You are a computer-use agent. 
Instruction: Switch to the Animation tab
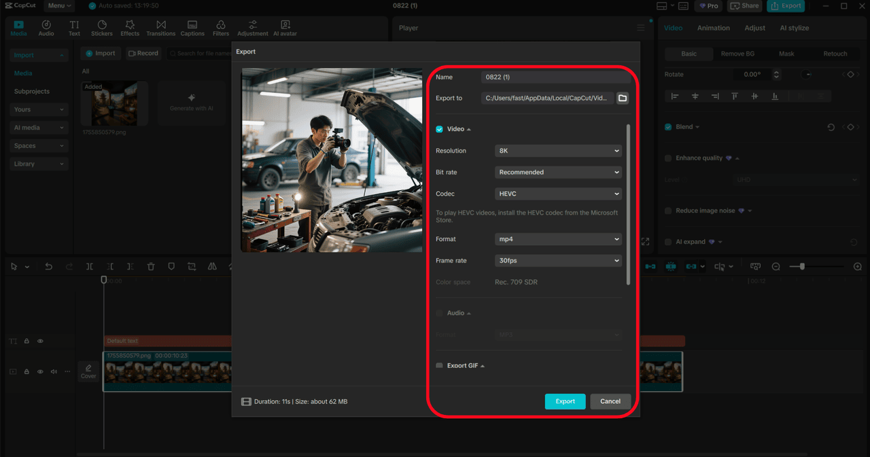[x=713, y=28]
